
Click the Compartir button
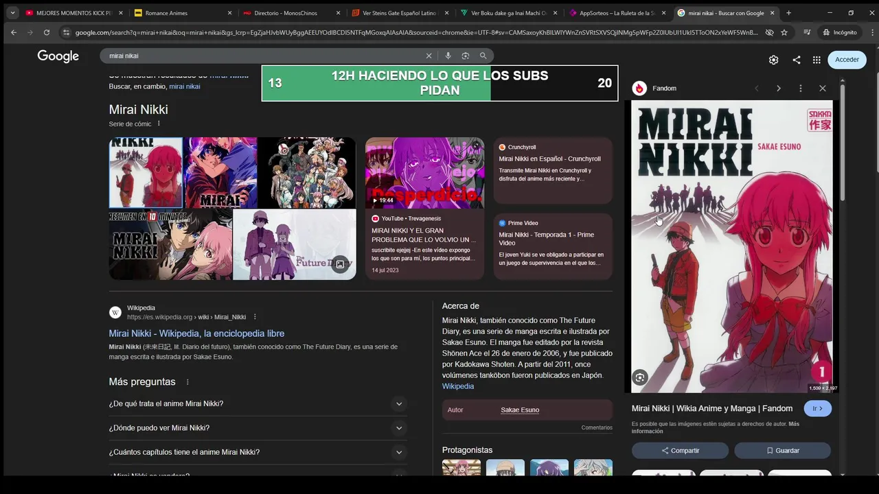pyautogui.click(x=680, y=450)
